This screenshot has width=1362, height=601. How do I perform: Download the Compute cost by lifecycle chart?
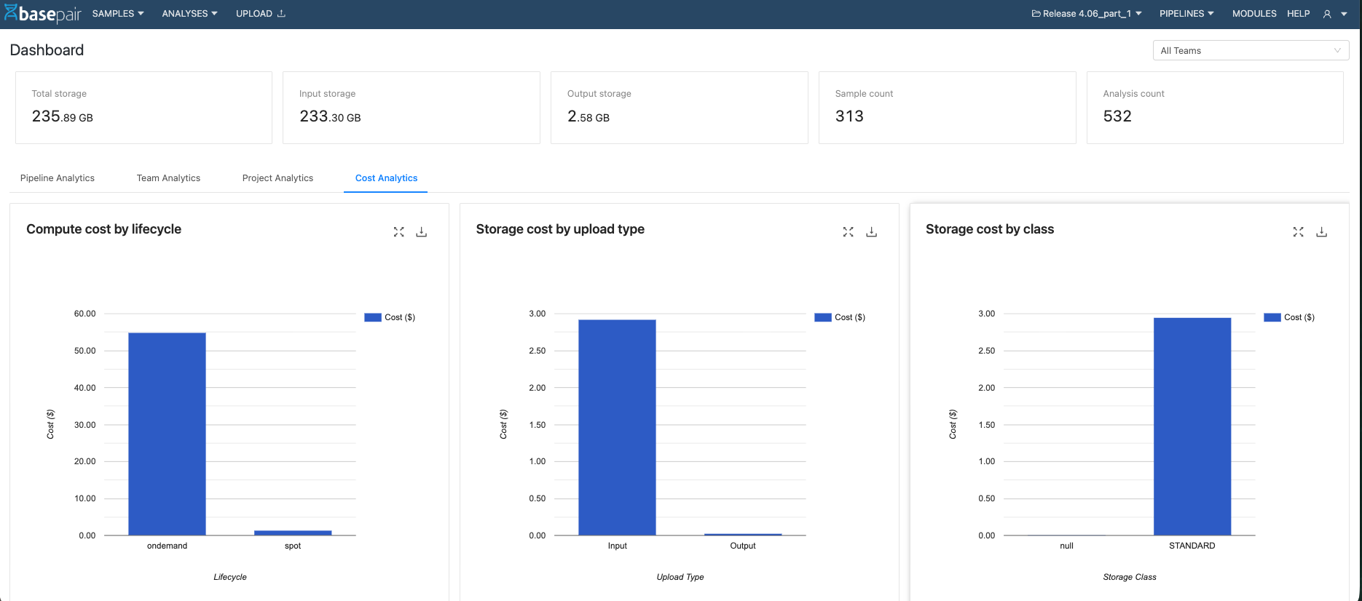[421, 232]
